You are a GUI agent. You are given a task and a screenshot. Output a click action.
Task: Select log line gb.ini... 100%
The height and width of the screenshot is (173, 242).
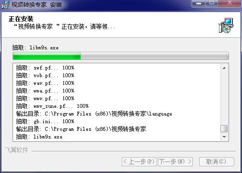(x=45, y=121)
